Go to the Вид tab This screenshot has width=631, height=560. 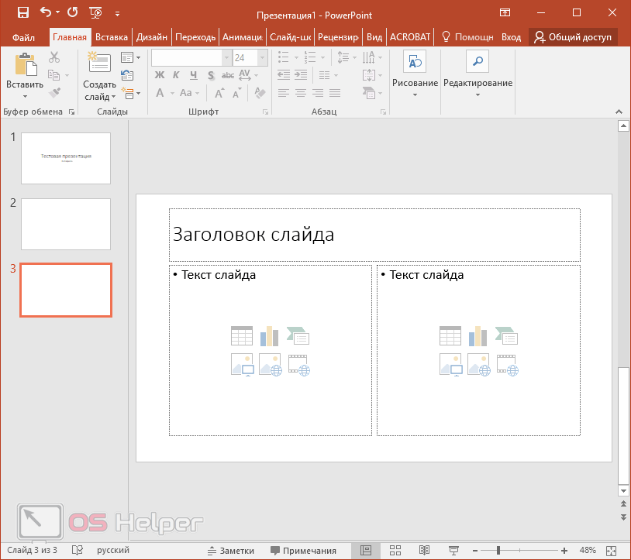click(x=374, y=37)
